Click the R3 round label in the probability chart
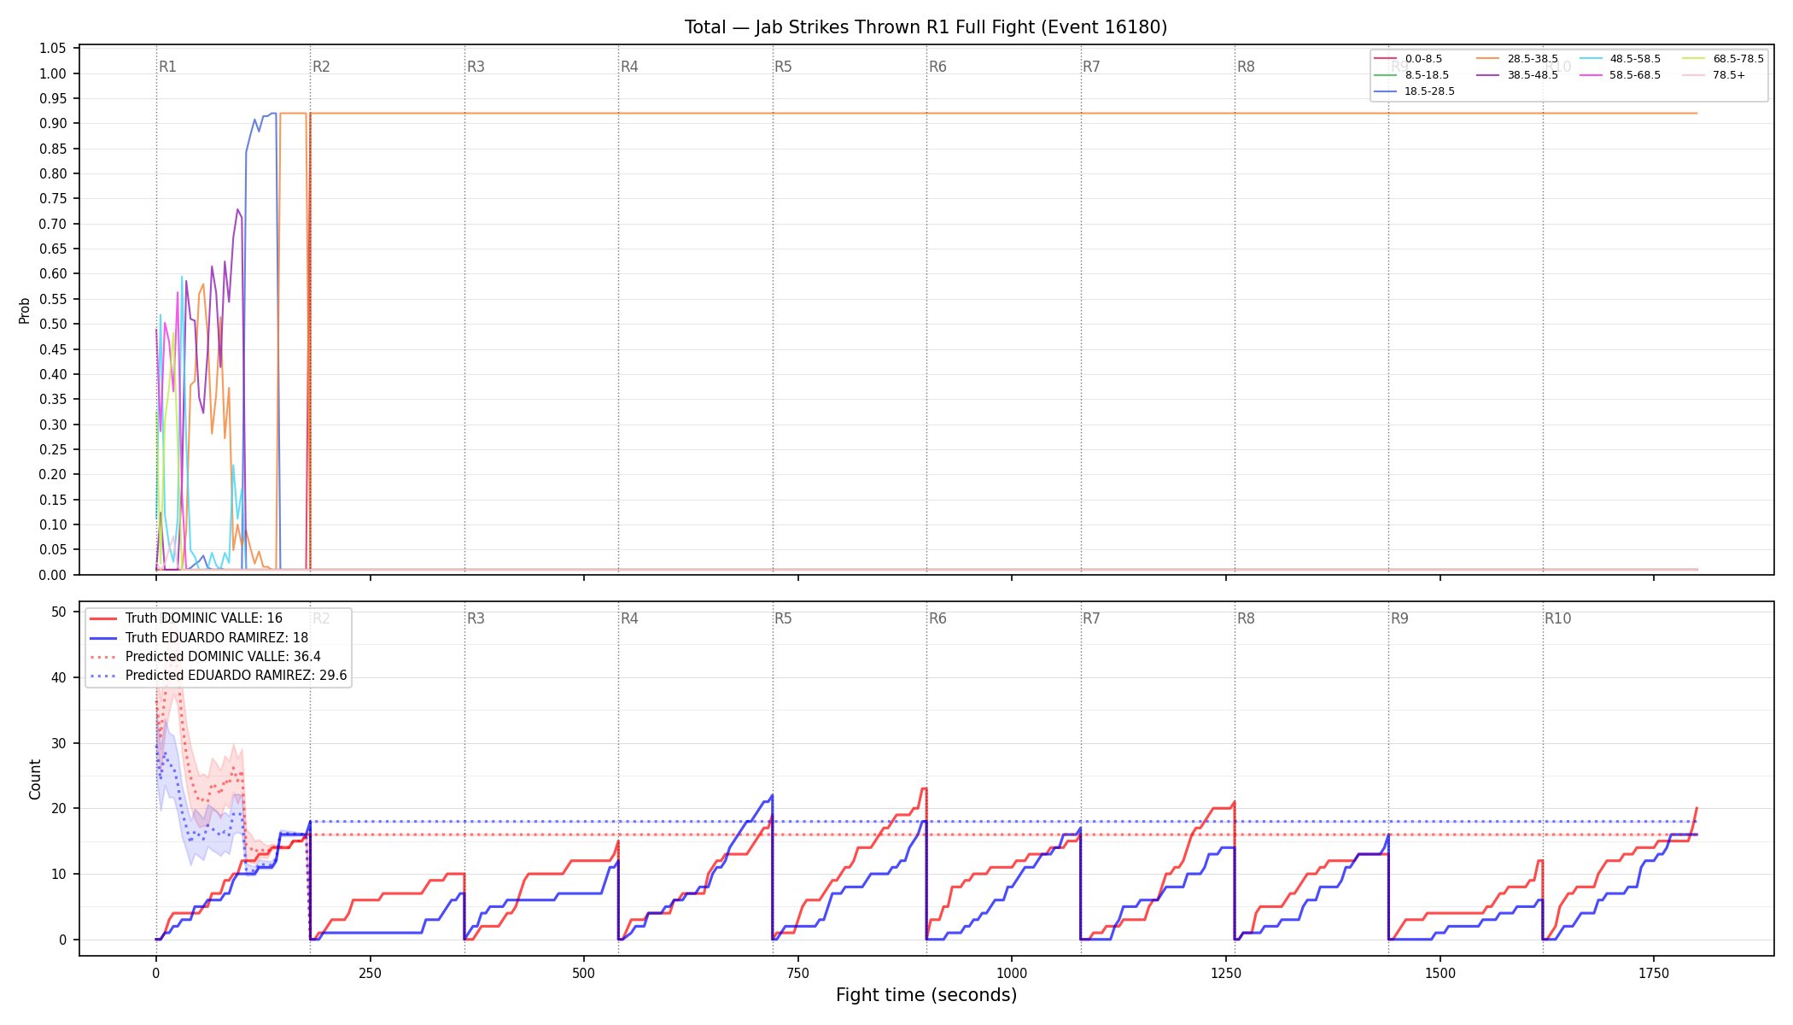 pyautogui.click(x=476, y=67)
